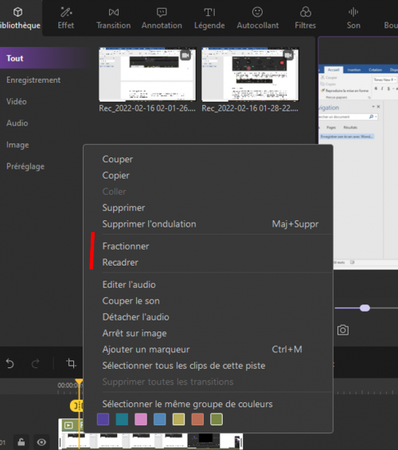Screen dimensions: 398x450
Task: Click the yellow playhead marker
Action: coord(79,382)
